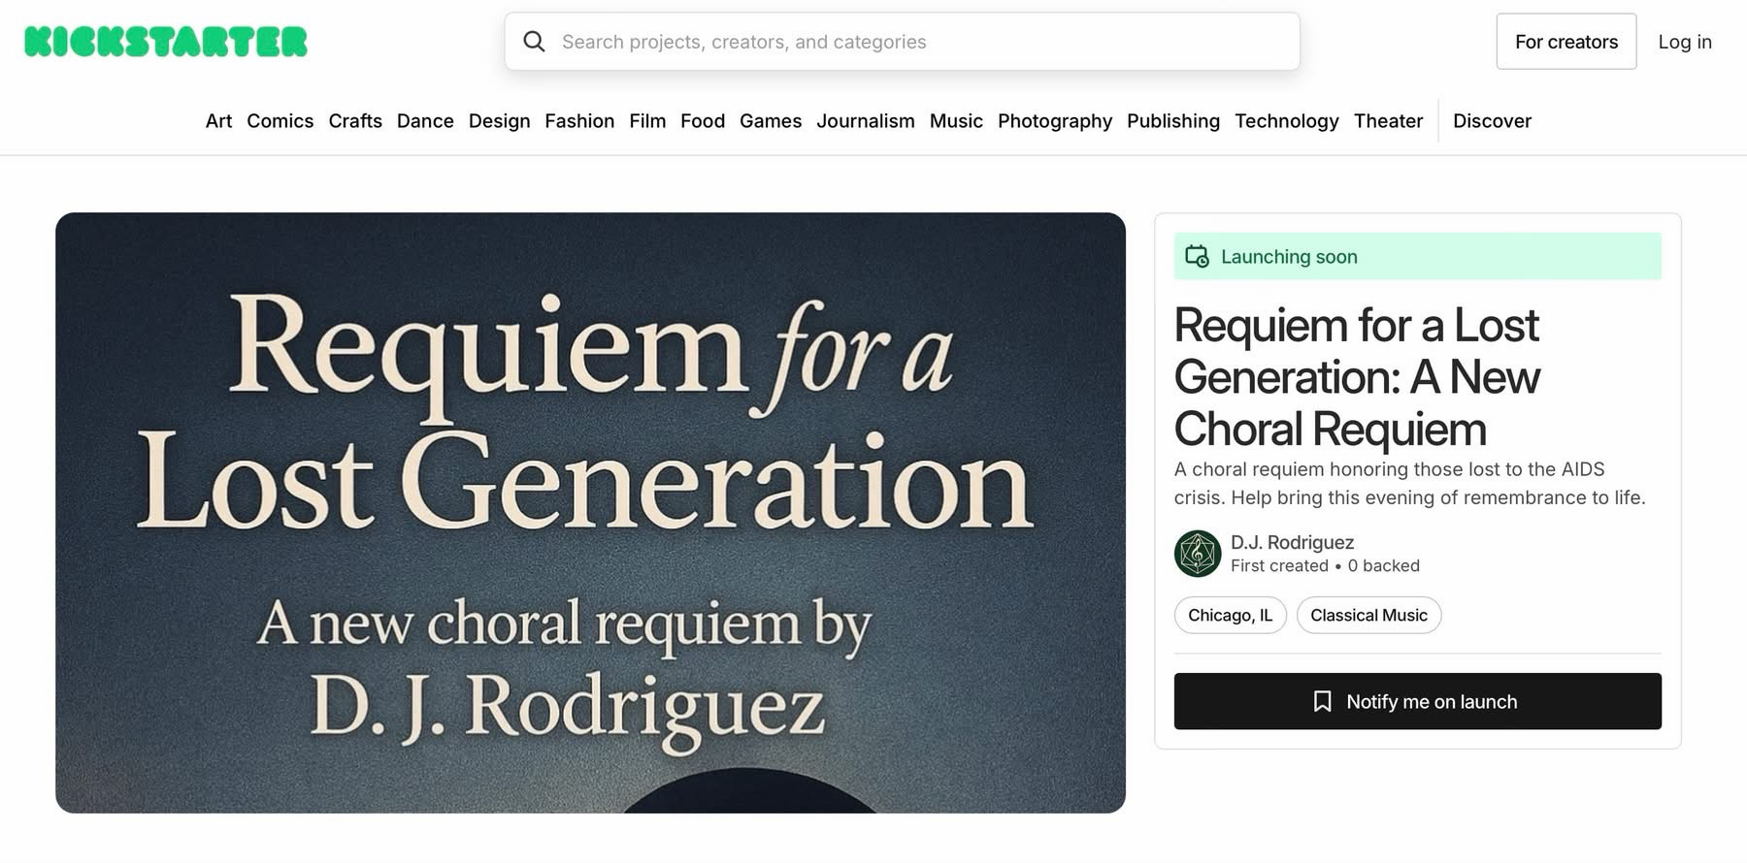The height and width of the screenshot is (863, 1747).
Task: Browse the Comics category
Action: (280, 121)
